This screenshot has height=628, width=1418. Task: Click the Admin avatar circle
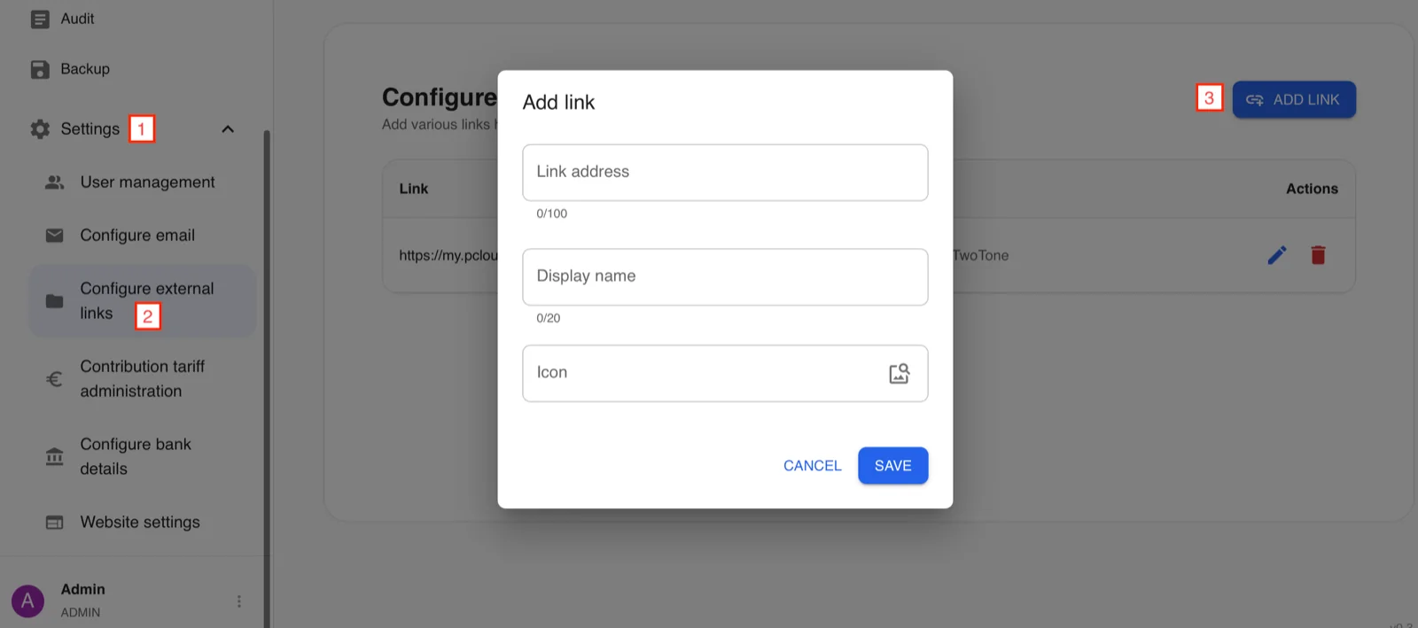(27, 601)
